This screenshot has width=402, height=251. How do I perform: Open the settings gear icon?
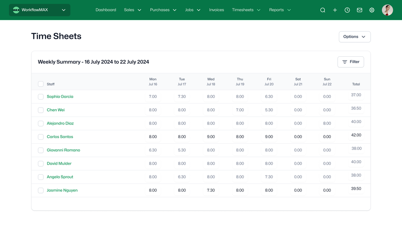click(x=372, y=10)
